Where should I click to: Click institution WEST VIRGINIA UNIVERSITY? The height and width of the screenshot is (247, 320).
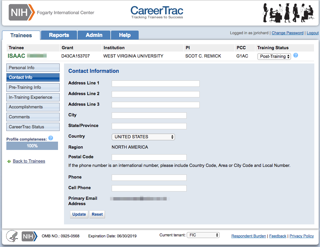133,56
